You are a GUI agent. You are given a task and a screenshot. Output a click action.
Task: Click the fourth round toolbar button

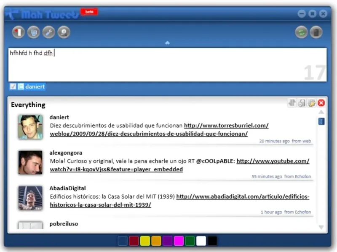click(64, 32)
